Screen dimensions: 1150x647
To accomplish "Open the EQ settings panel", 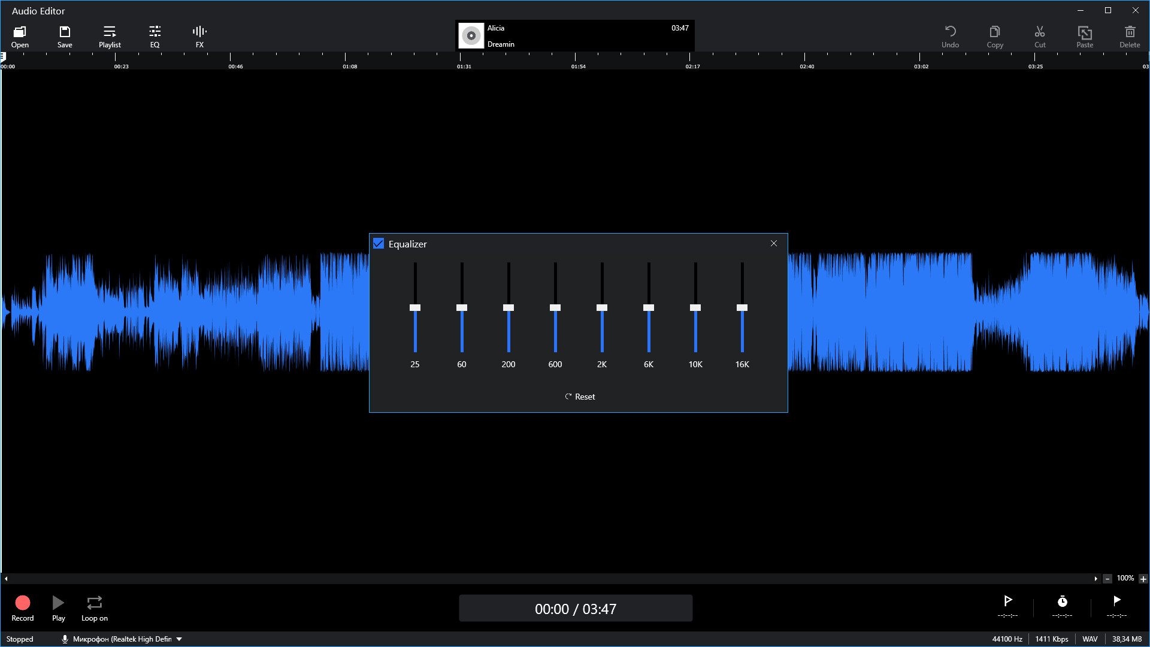I will pos(155,35).
